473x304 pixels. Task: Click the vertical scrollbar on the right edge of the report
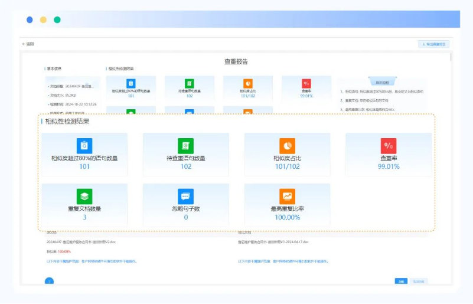(x=451, y=58)
